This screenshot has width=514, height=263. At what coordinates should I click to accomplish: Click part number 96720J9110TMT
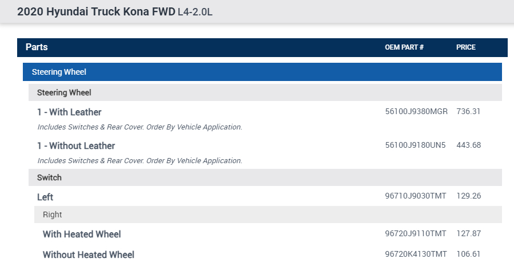(x=415, y=233)
